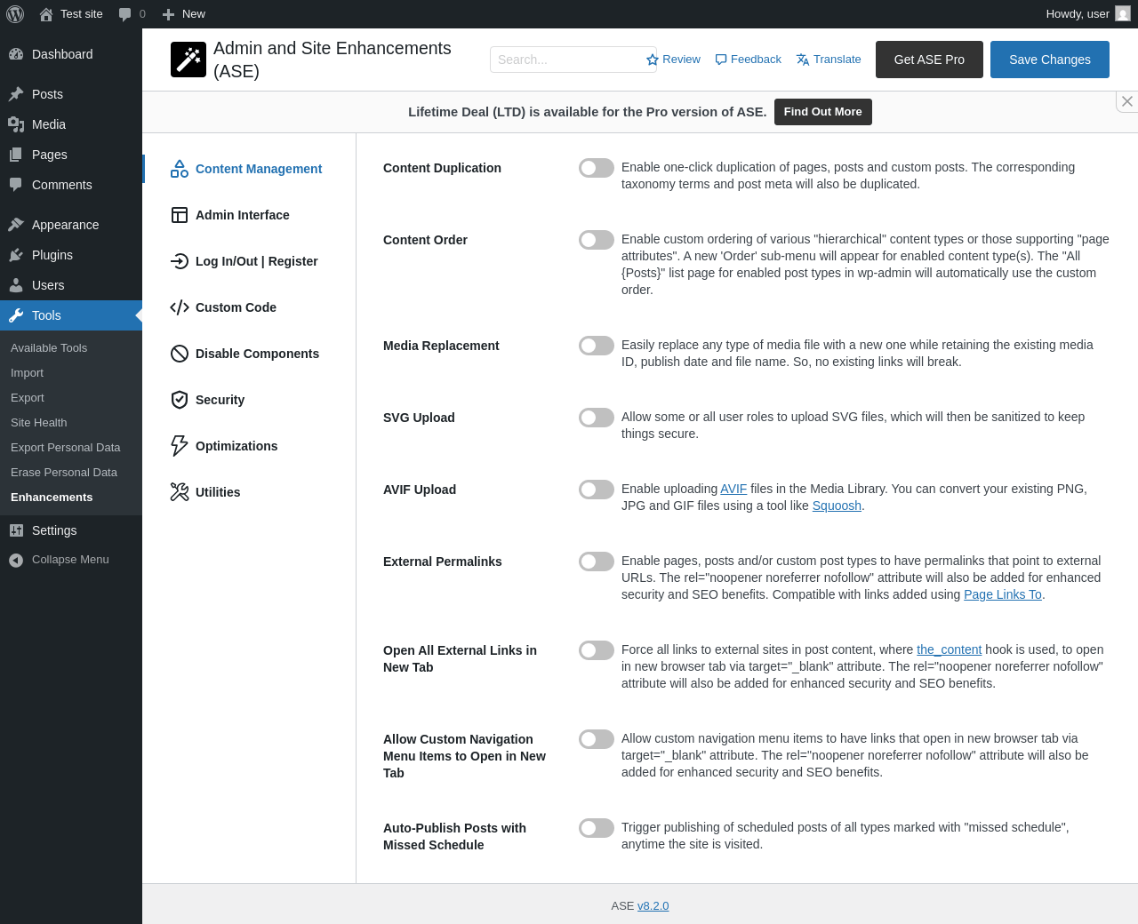Click the WordPress logo icon
Screen dimensions: 1138x924
click(15, 14)
